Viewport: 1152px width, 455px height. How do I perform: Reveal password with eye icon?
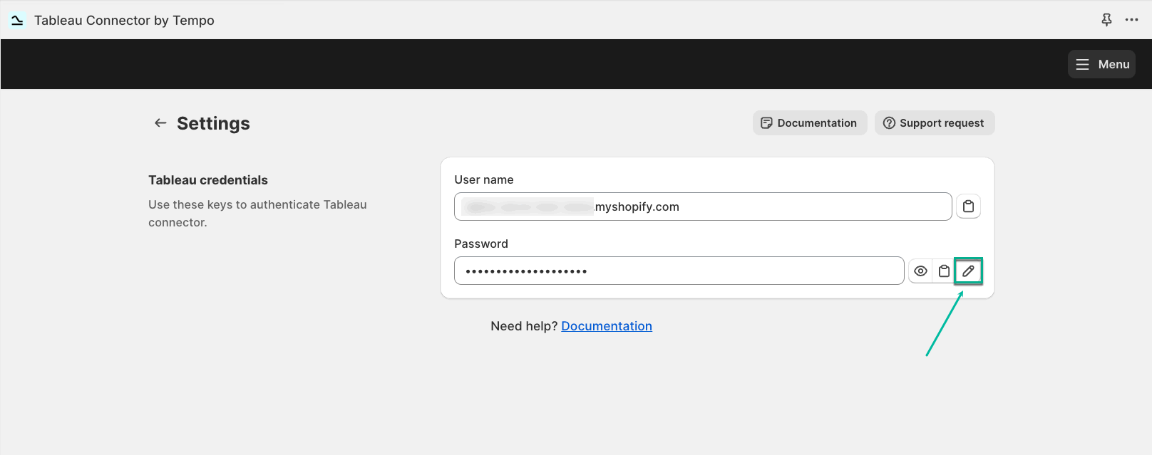[x=920, y=271]
